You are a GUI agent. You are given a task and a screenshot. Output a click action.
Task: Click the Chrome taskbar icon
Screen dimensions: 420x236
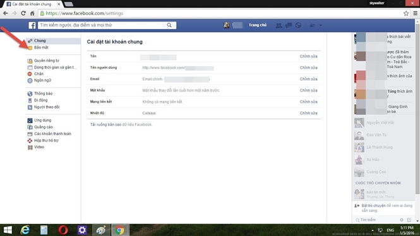(120, 230)
